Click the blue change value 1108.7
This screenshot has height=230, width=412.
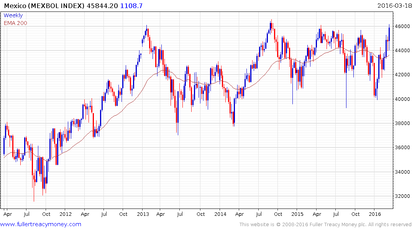point(131,6)
